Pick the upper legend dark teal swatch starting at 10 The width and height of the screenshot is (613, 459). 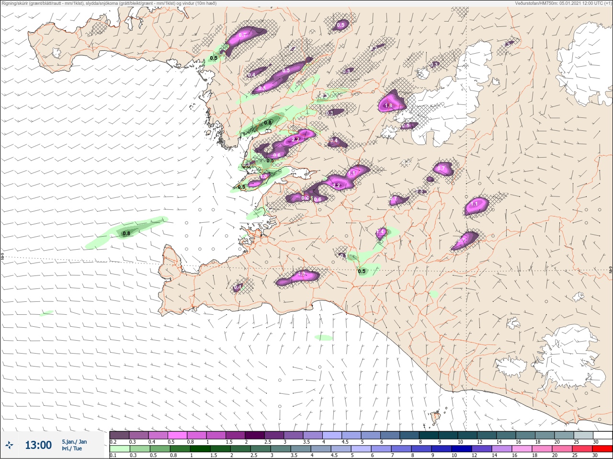point(468,435)
